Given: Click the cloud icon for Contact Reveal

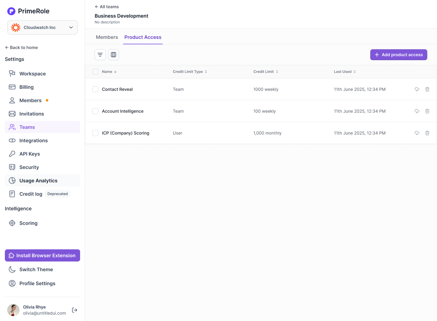Looking at the screenshot, I should click(x=417, y=89).
